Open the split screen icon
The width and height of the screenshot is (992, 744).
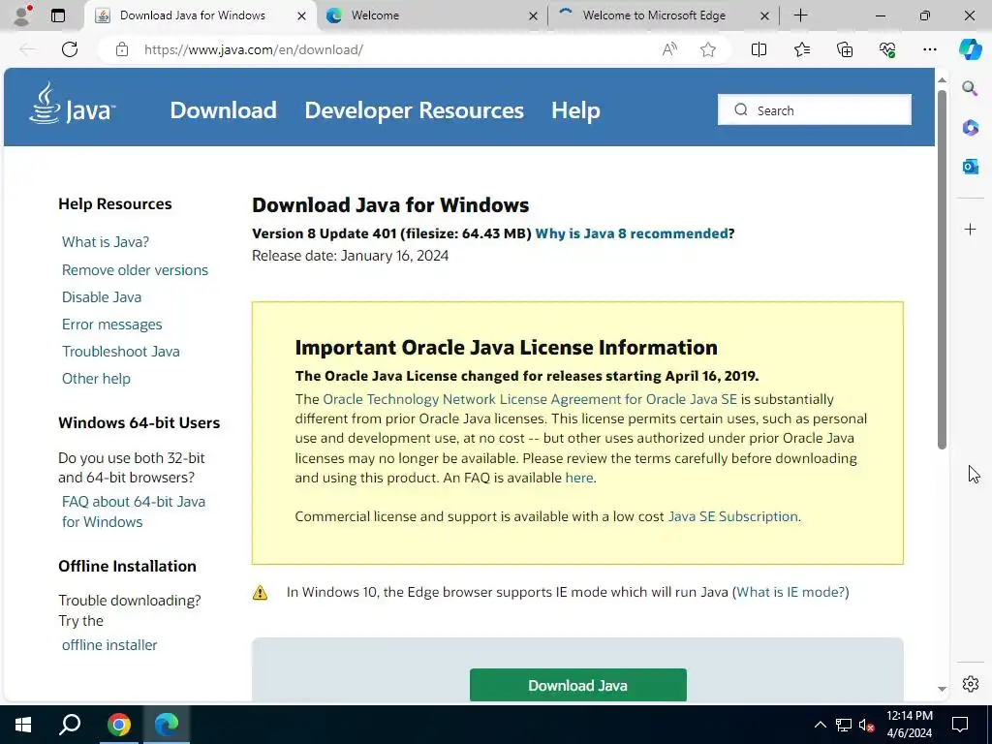(759, 49)
